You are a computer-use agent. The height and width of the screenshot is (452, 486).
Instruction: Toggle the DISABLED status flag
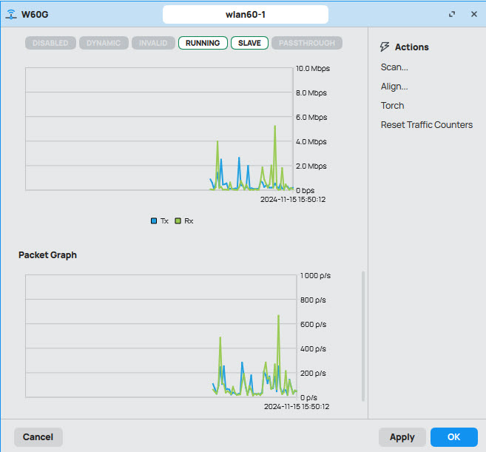point(50,43)
